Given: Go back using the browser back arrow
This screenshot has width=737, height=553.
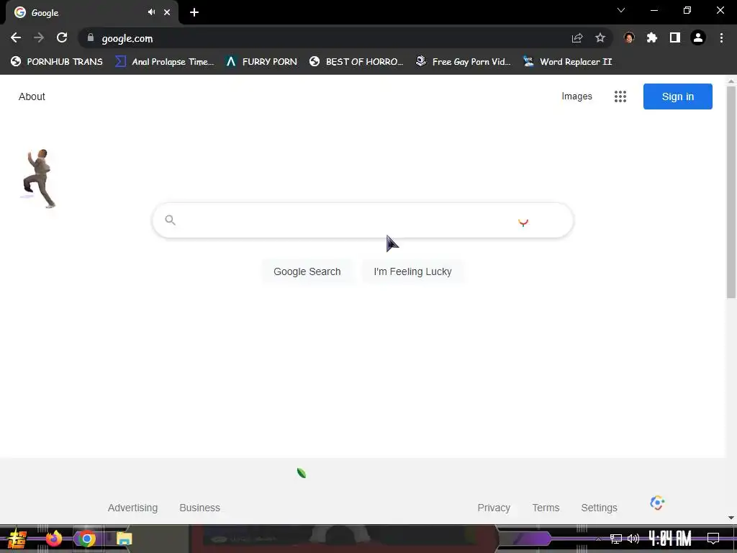Looking at the screenshot, I should 16,37.
